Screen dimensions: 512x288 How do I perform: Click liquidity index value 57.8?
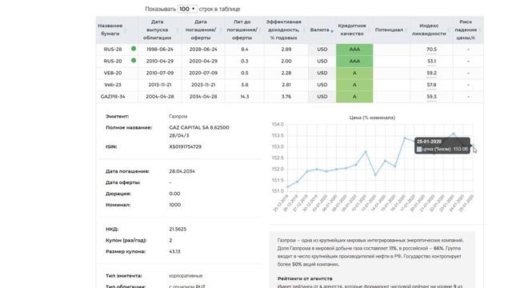click(x=431, y=85)
